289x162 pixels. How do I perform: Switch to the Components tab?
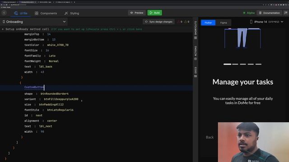coord(46,13)
